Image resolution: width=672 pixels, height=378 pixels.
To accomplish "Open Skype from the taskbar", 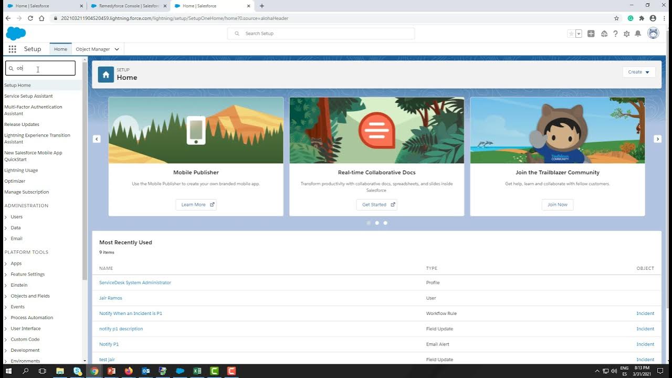I will pos(77,371).
